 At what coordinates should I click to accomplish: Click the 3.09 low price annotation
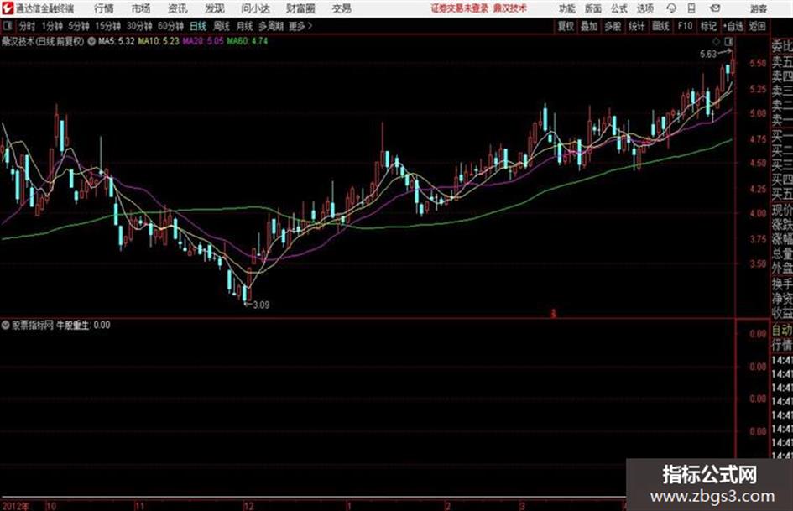tap(261, 305)
